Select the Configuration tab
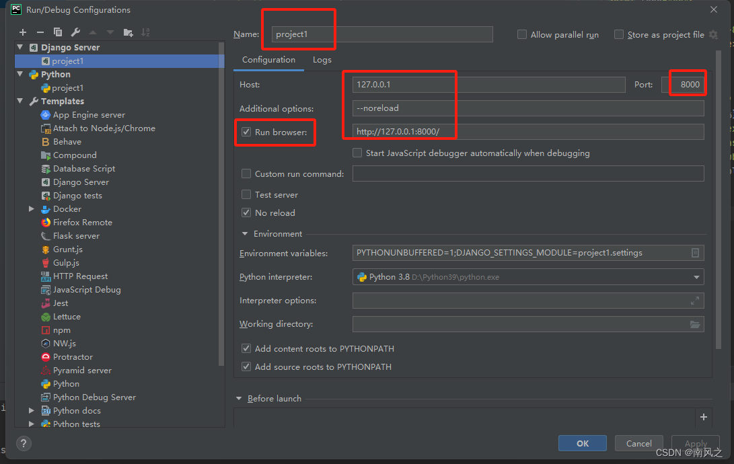Screen dimensions: 734x464 pos(268,59)
